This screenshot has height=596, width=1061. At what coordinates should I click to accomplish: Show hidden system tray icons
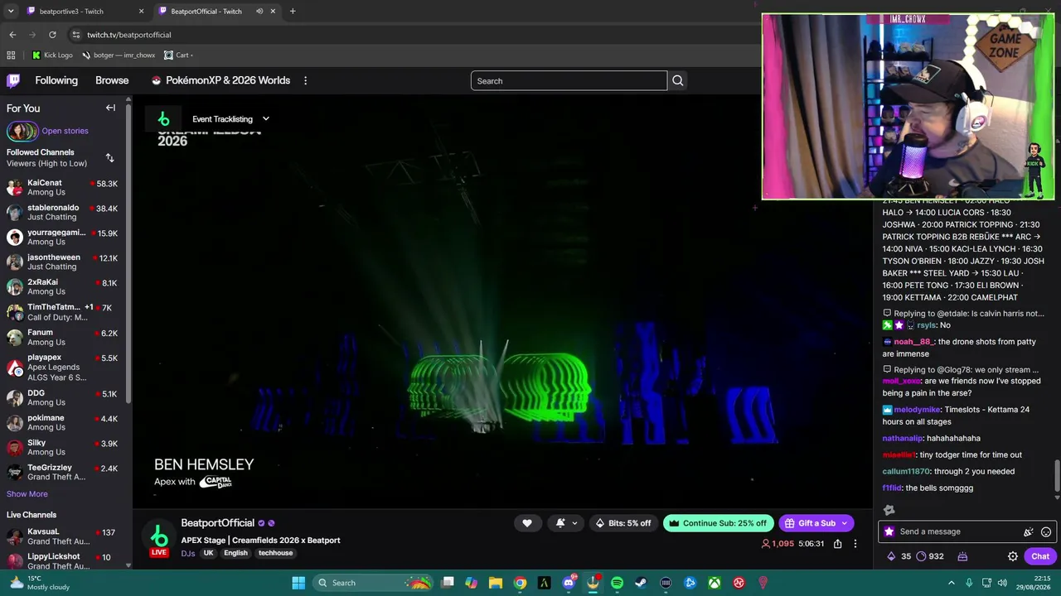pyautogui.click(x=951, y=583)
